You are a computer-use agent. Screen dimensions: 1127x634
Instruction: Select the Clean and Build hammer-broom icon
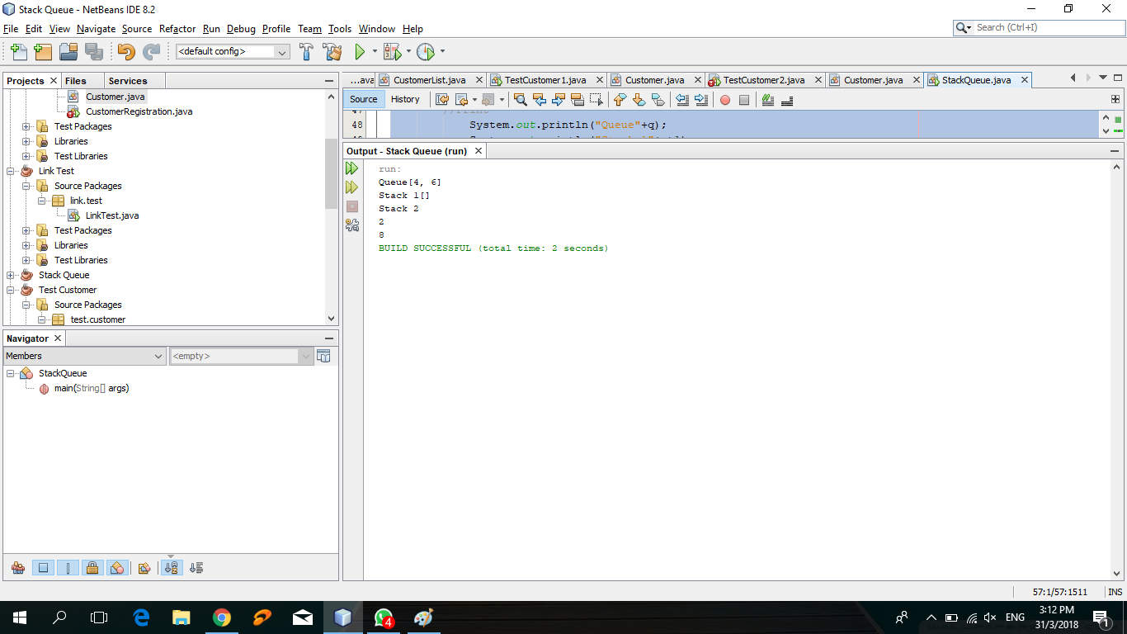click(332, 51)
